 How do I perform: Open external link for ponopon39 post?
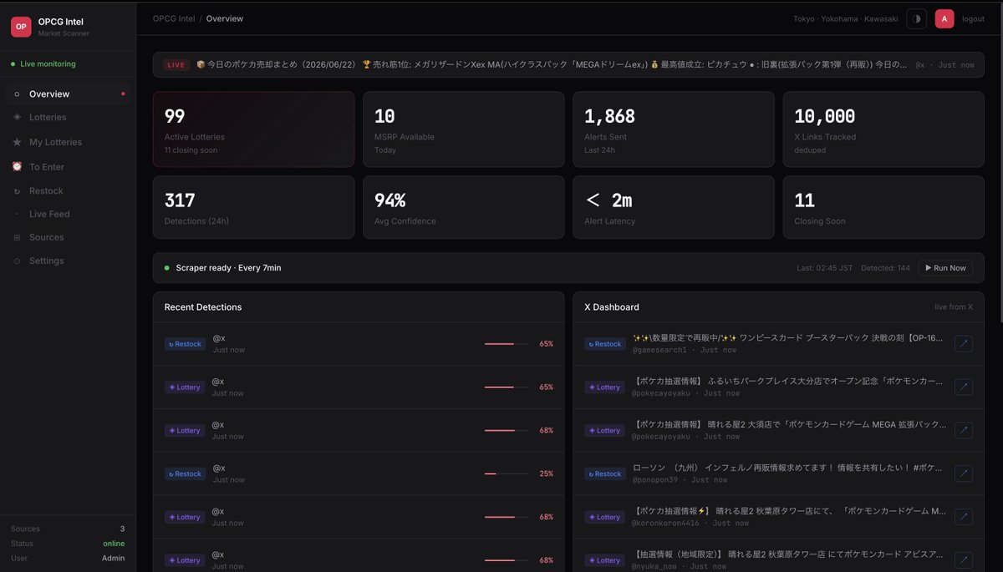point(963,473)
